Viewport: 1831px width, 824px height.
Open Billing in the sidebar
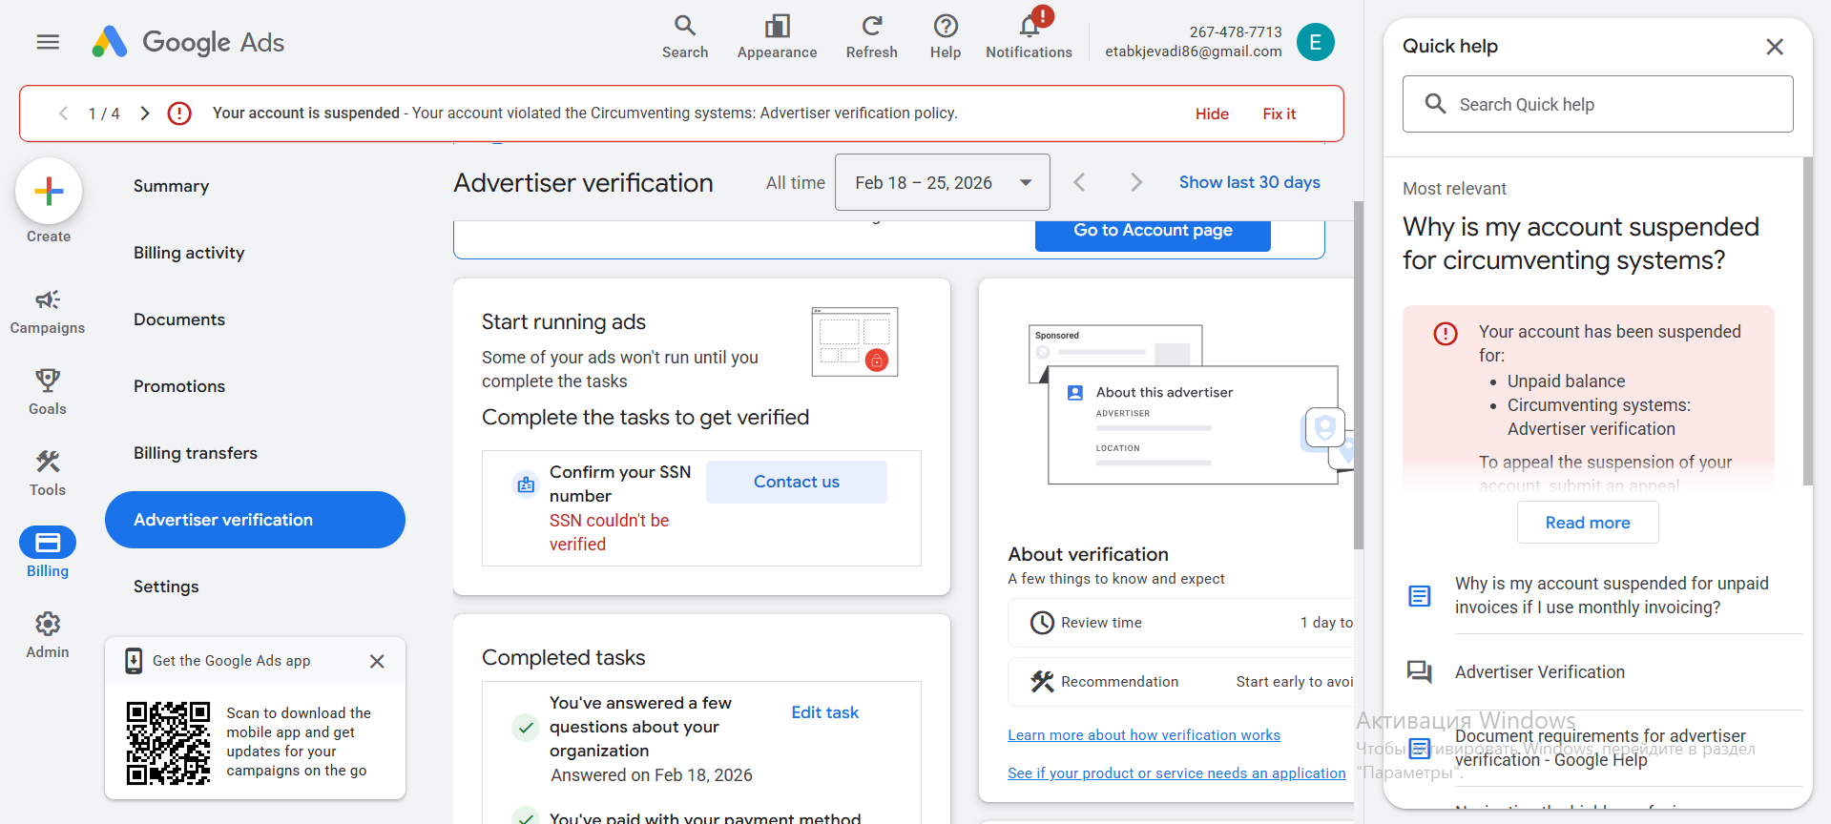coord(48,553)
